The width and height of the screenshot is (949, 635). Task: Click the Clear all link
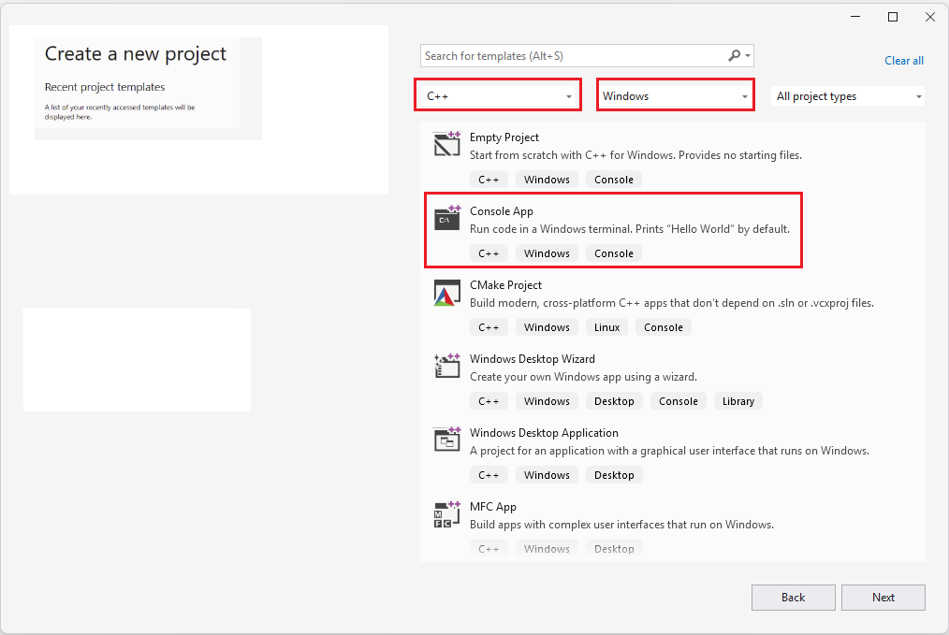[903, 60]
